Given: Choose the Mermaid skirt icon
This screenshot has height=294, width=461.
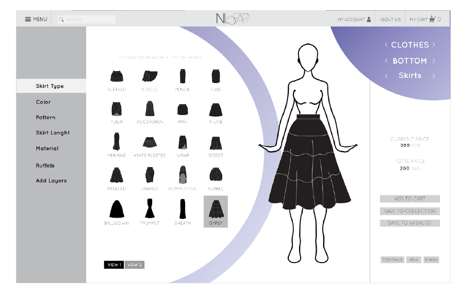Looking at the screenshot, I should (x=117, y=142).
